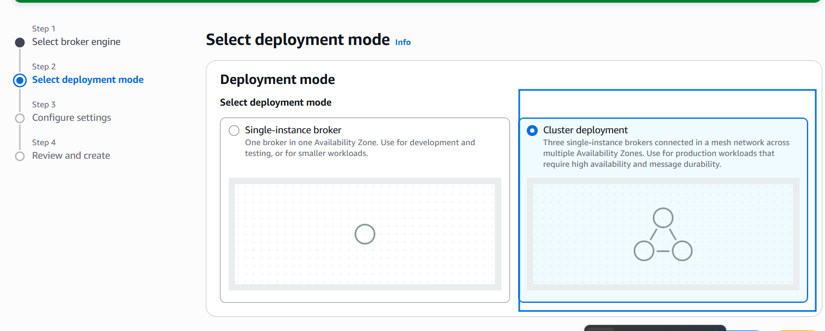Select the Single-instance broker radio button

234,131
